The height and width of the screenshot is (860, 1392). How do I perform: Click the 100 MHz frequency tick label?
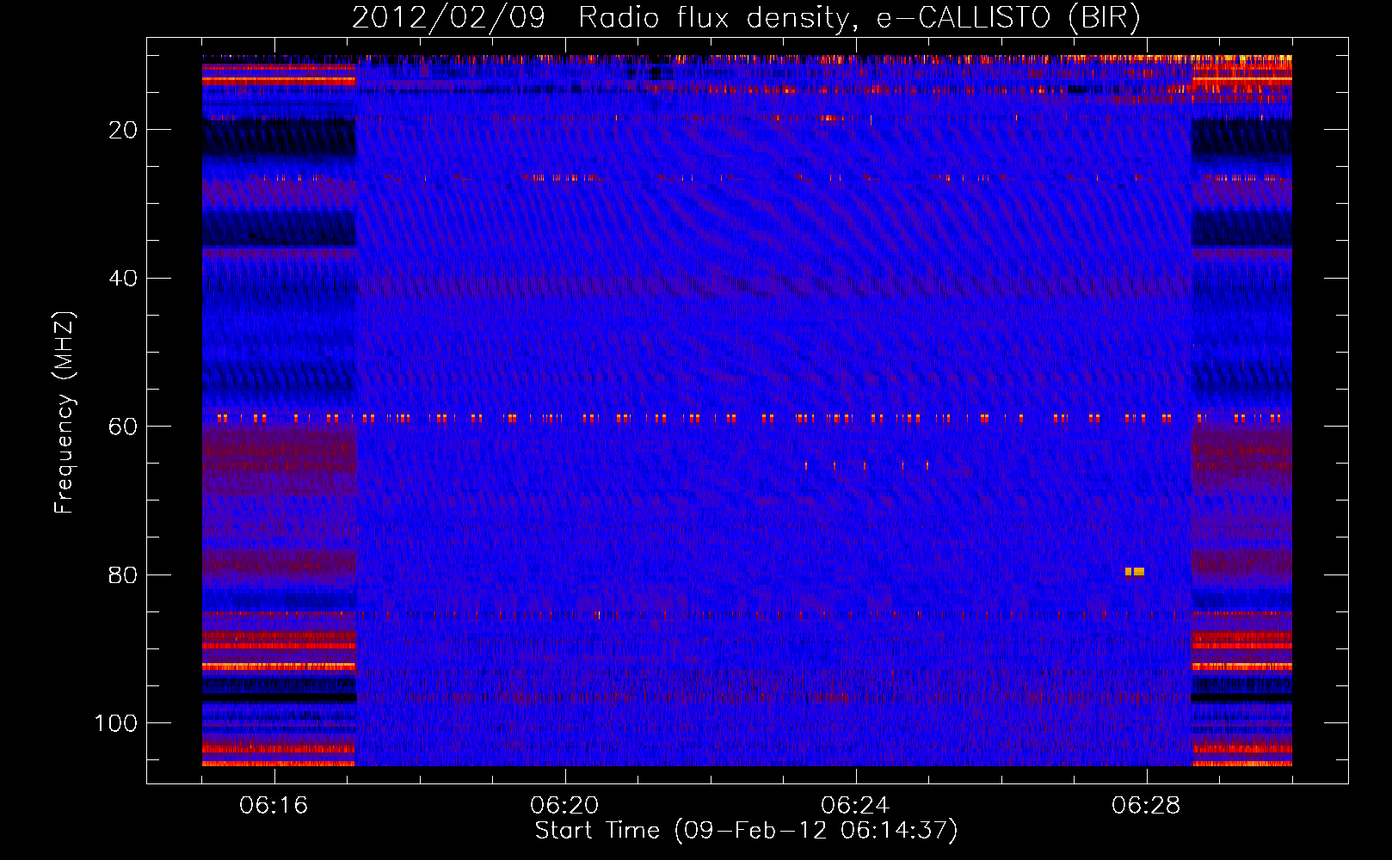tap(115, 724)
